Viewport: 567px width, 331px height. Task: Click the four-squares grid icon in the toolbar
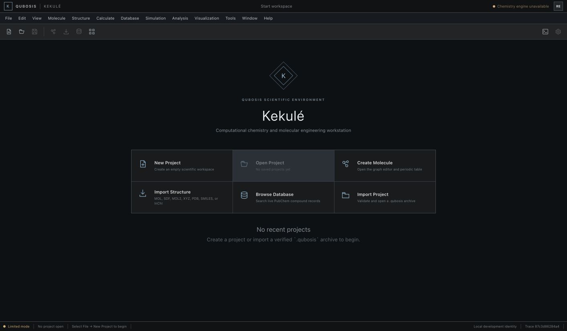point(92,32)
